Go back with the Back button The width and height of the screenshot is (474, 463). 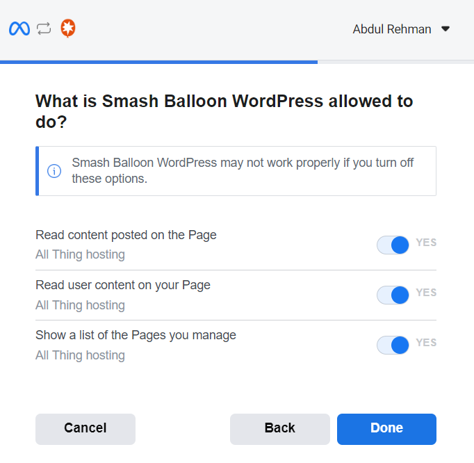280,428
